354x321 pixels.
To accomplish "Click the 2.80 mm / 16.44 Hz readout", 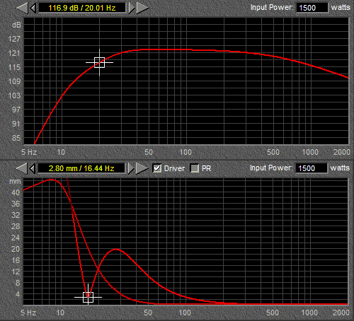I will [x=81, y=168].
